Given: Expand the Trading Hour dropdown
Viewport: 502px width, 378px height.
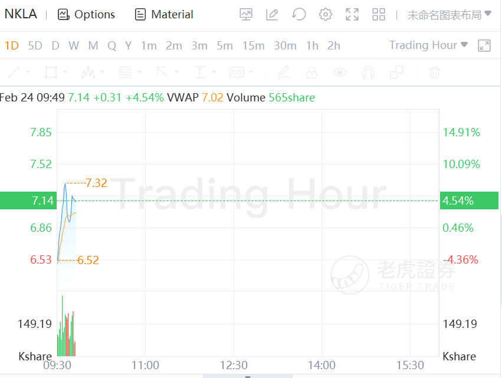Looking at the screenshot, I should pos(428,45).
